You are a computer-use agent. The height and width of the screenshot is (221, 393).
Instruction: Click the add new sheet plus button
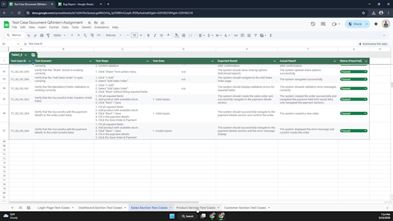(x=12, y=208)
